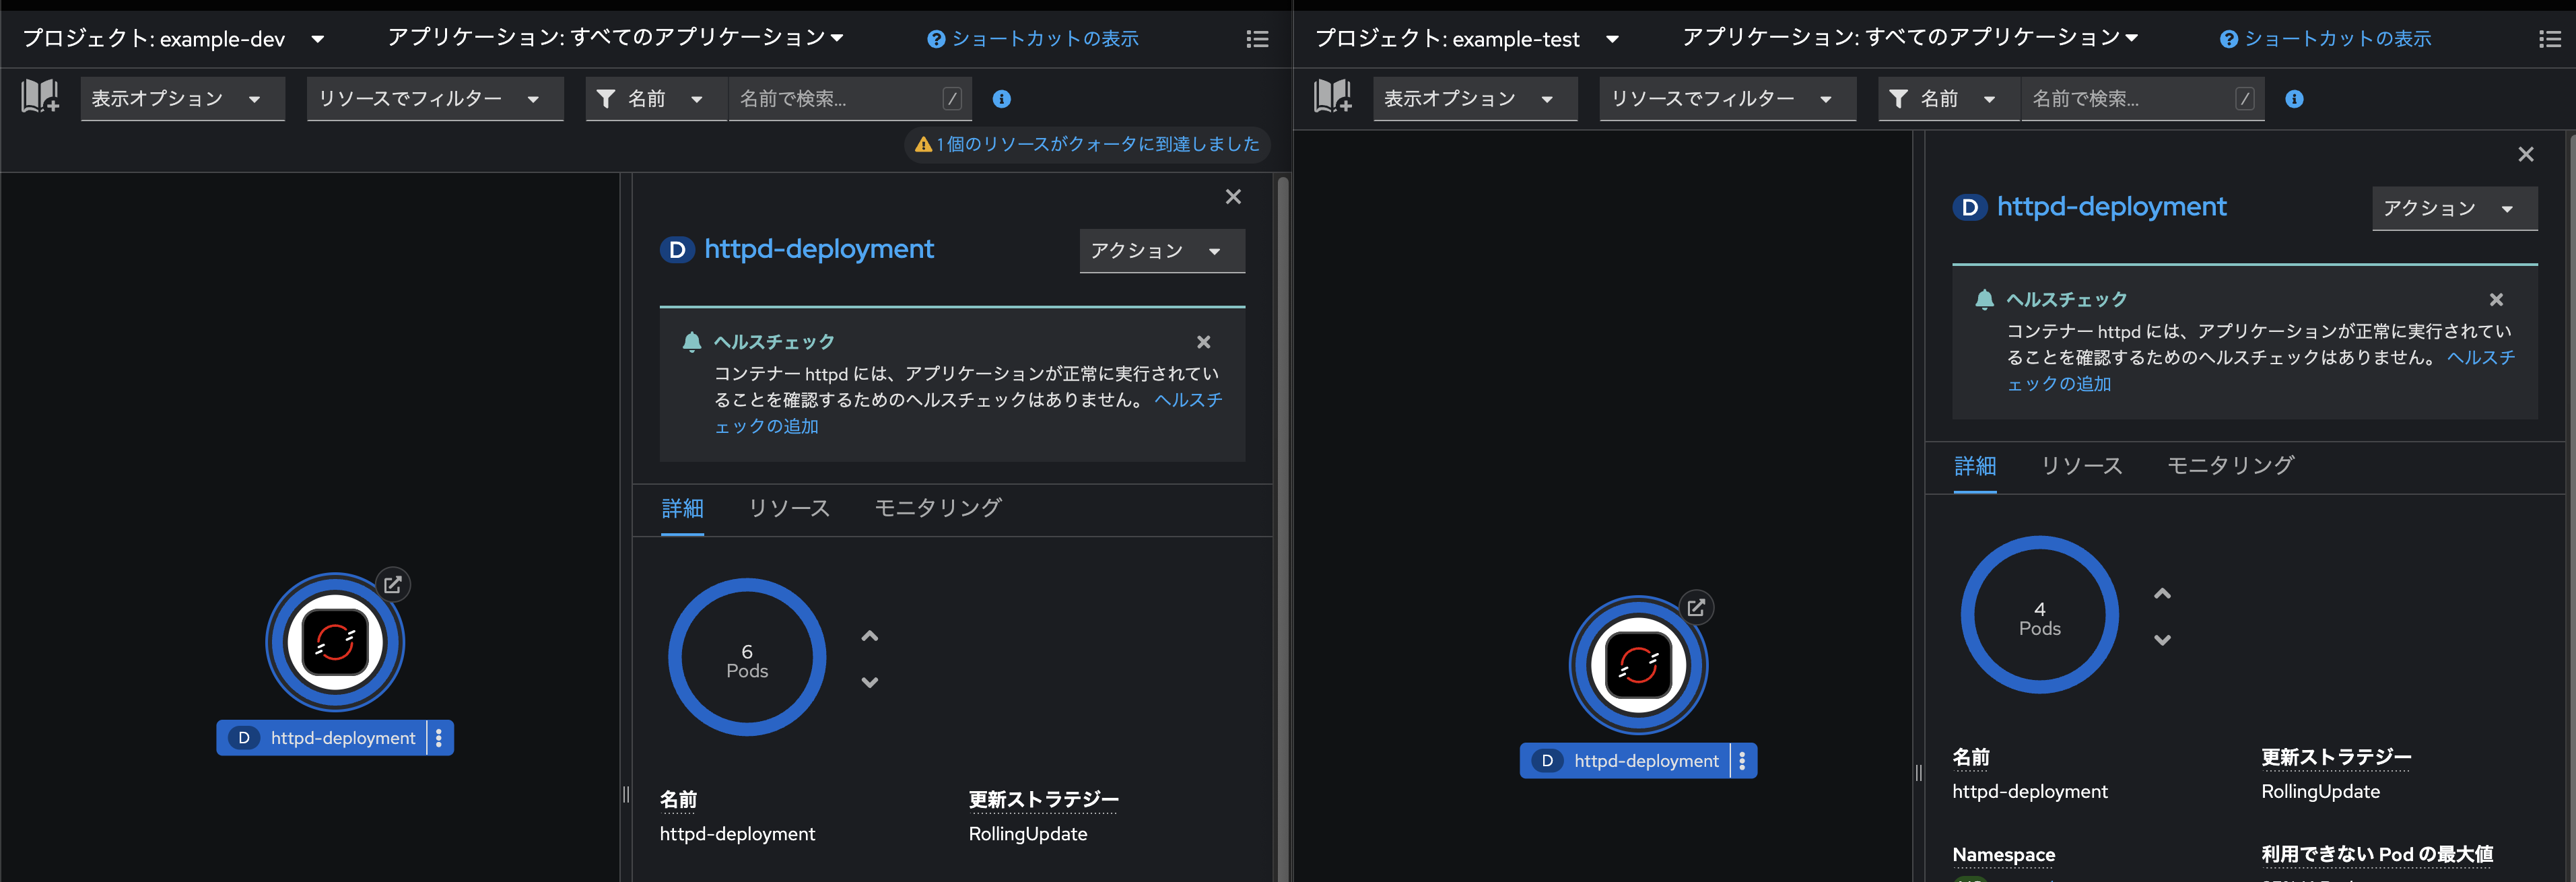Click the filter info icon in example-test toolbar

pyautogui.click(x=2294, y=99)
